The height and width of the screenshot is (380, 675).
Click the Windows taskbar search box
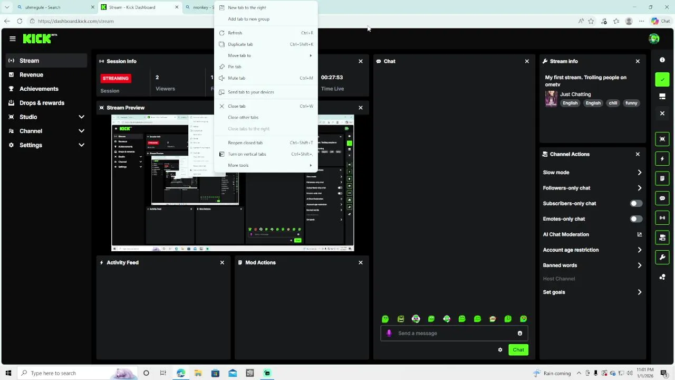(76, 373)
